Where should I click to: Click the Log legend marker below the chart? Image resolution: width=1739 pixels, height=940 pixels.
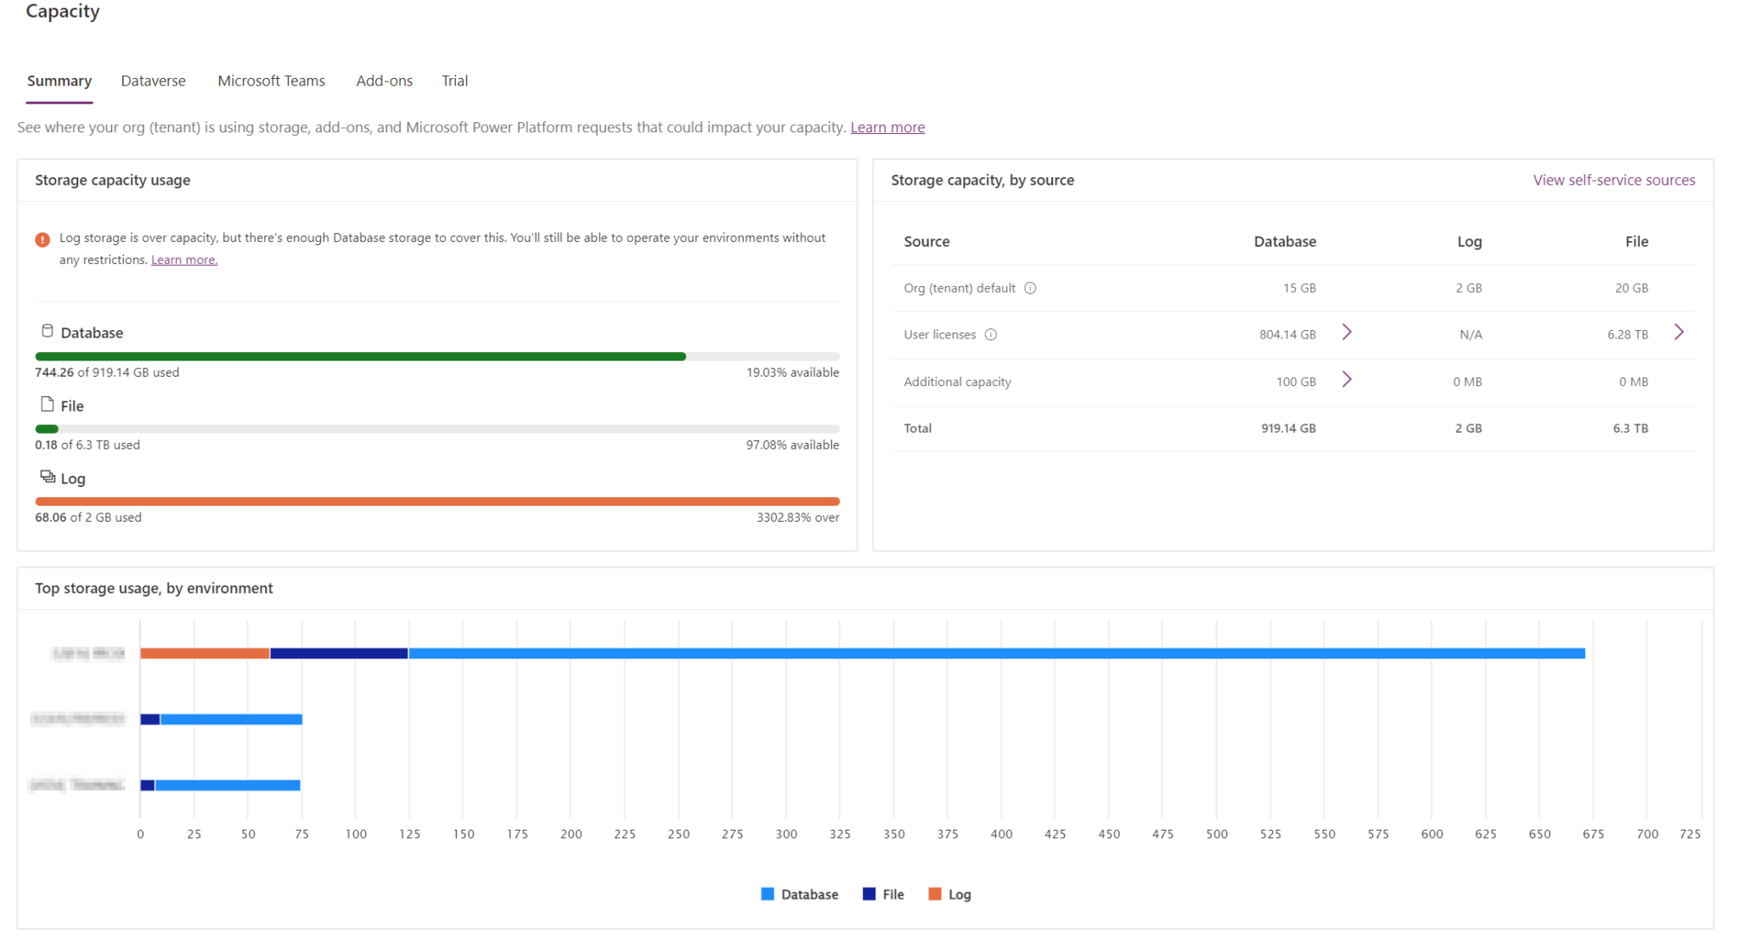pos(934,893)
